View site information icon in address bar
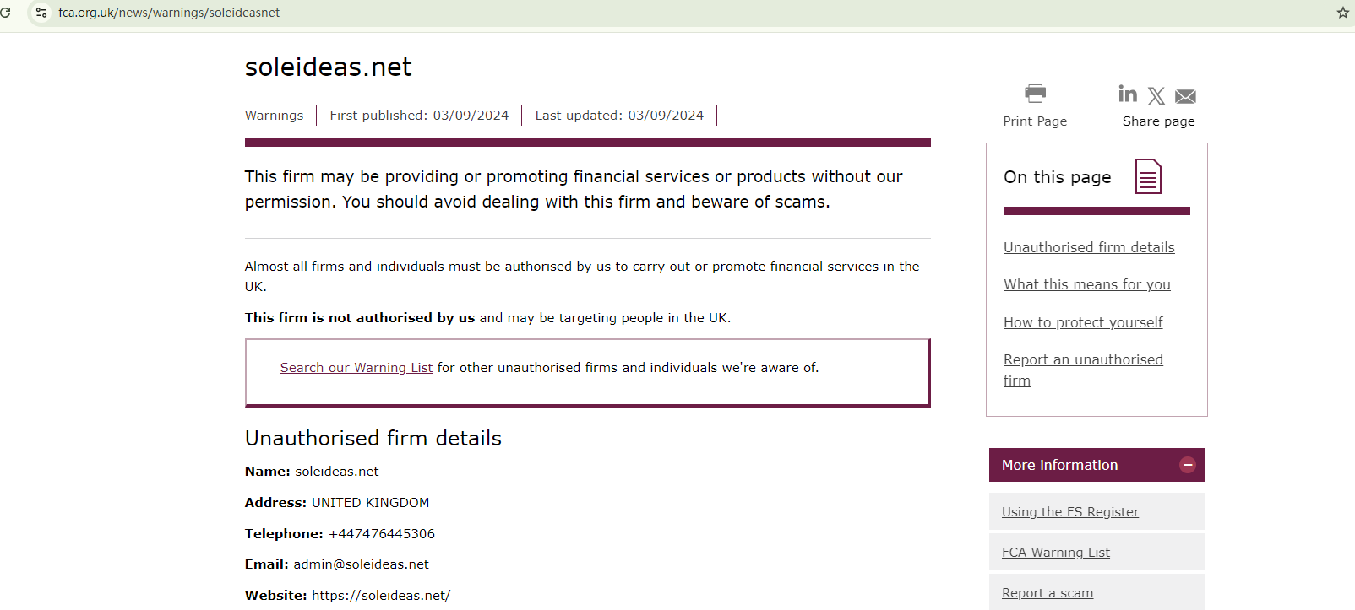 pyautogui.click(x=41, y=13)
